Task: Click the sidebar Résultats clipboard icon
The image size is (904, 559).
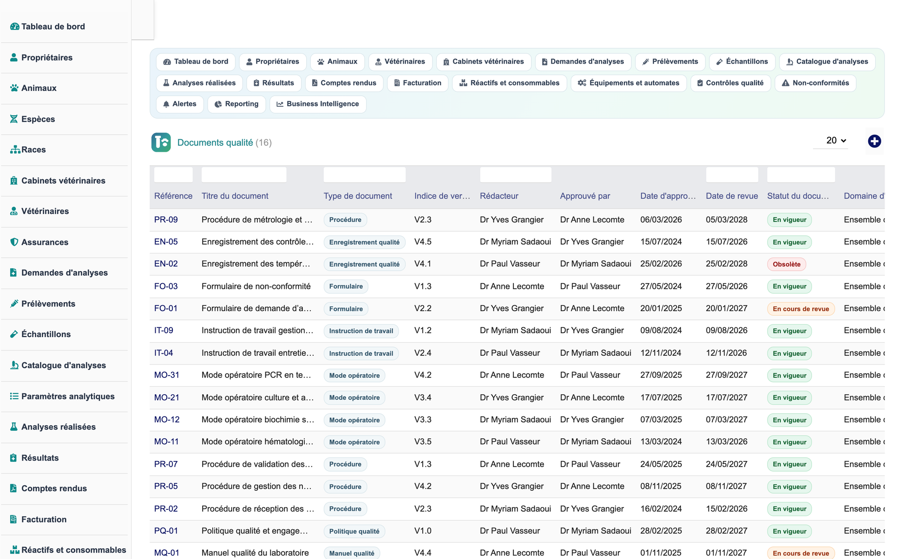Action: (x=13, y=458)
